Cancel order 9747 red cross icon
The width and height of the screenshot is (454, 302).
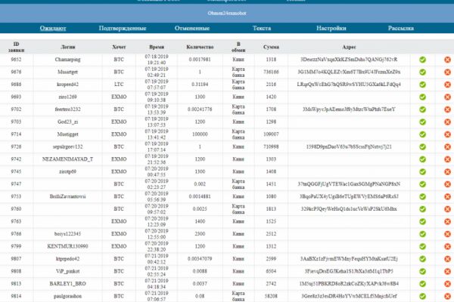tap(448, 183)
